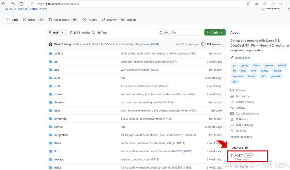
Task: Click the translate icon in address bar
Action: pos(257,4)
